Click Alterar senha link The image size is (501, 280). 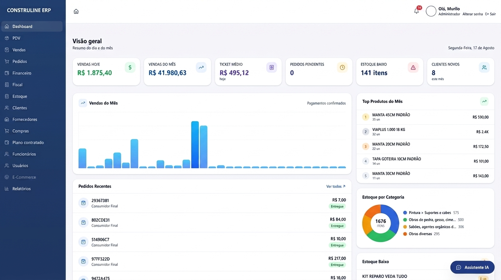coord(473,14)
